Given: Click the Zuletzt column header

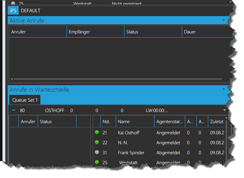Looking at the screenshot, I should 217,122.
